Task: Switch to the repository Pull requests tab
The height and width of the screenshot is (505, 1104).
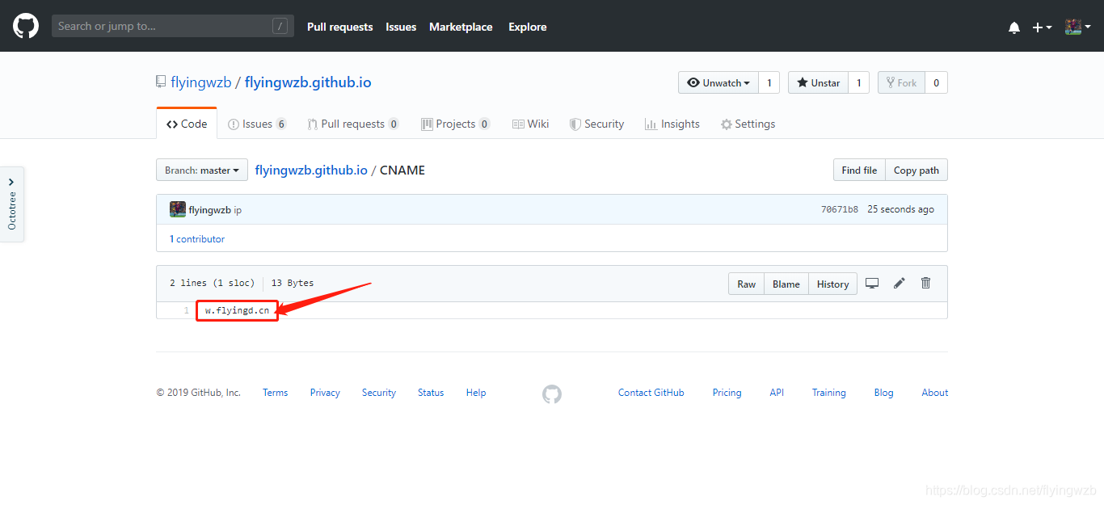Action: coord(353,124)
